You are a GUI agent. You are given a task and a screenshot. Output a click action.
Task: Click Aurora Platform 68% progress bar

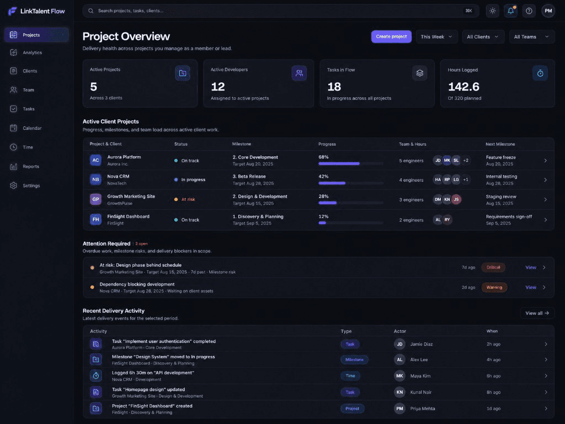[350, 163]
